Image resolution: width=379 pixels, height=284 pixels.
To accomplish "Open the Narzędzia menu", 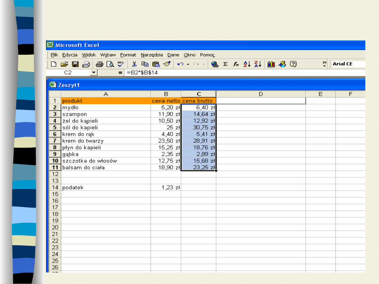I will pyautogui.click(x=152, y=55).
